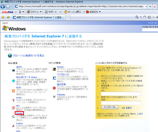
Task: Click the Feeds icon in command bar
Action: (149, 17)
